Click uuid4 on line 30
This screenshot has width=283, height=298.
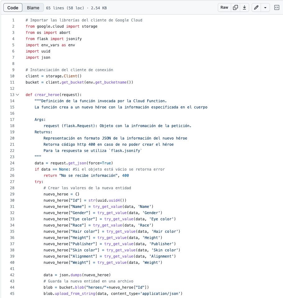tap(114, 200)
